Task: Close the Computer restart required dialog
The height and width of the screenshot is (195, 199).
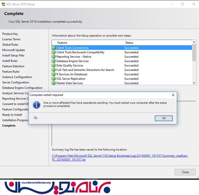Action: (173, 95)
